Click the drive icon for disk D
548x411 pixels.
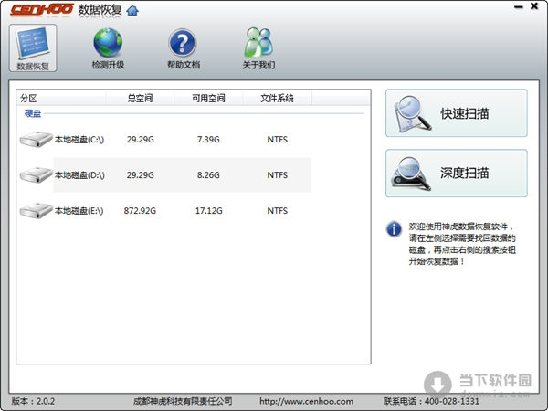36,175
